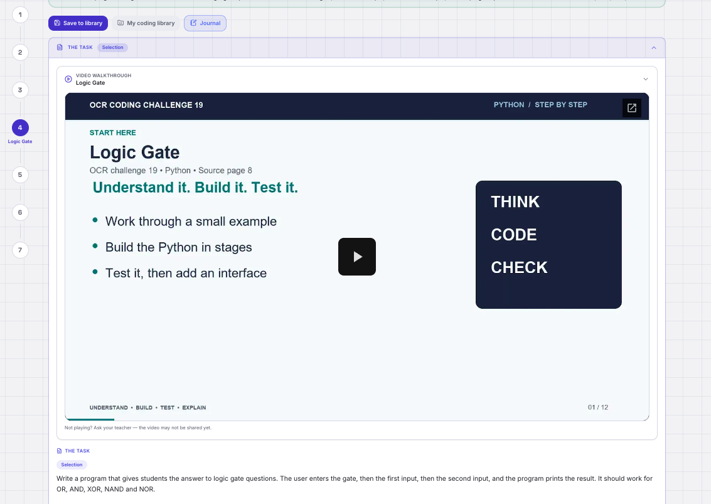Open video in new window icon

pos(632,108)
